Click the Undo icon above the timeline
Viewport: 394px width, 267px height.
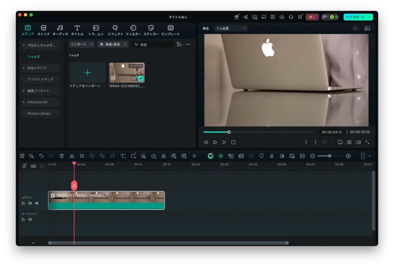pyautogui.click(x=42, y=156)
